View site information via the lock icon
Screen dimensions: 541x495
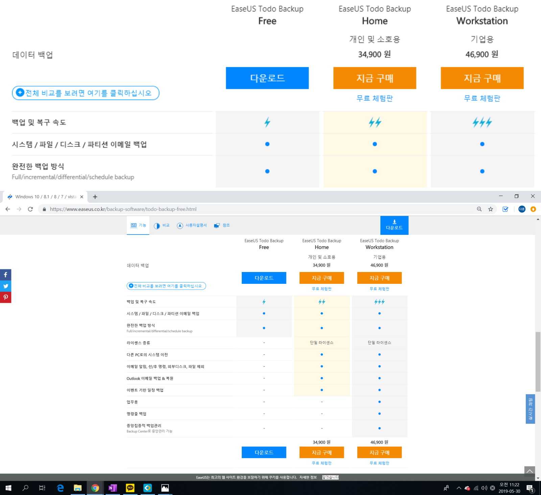tap(44, 209)
